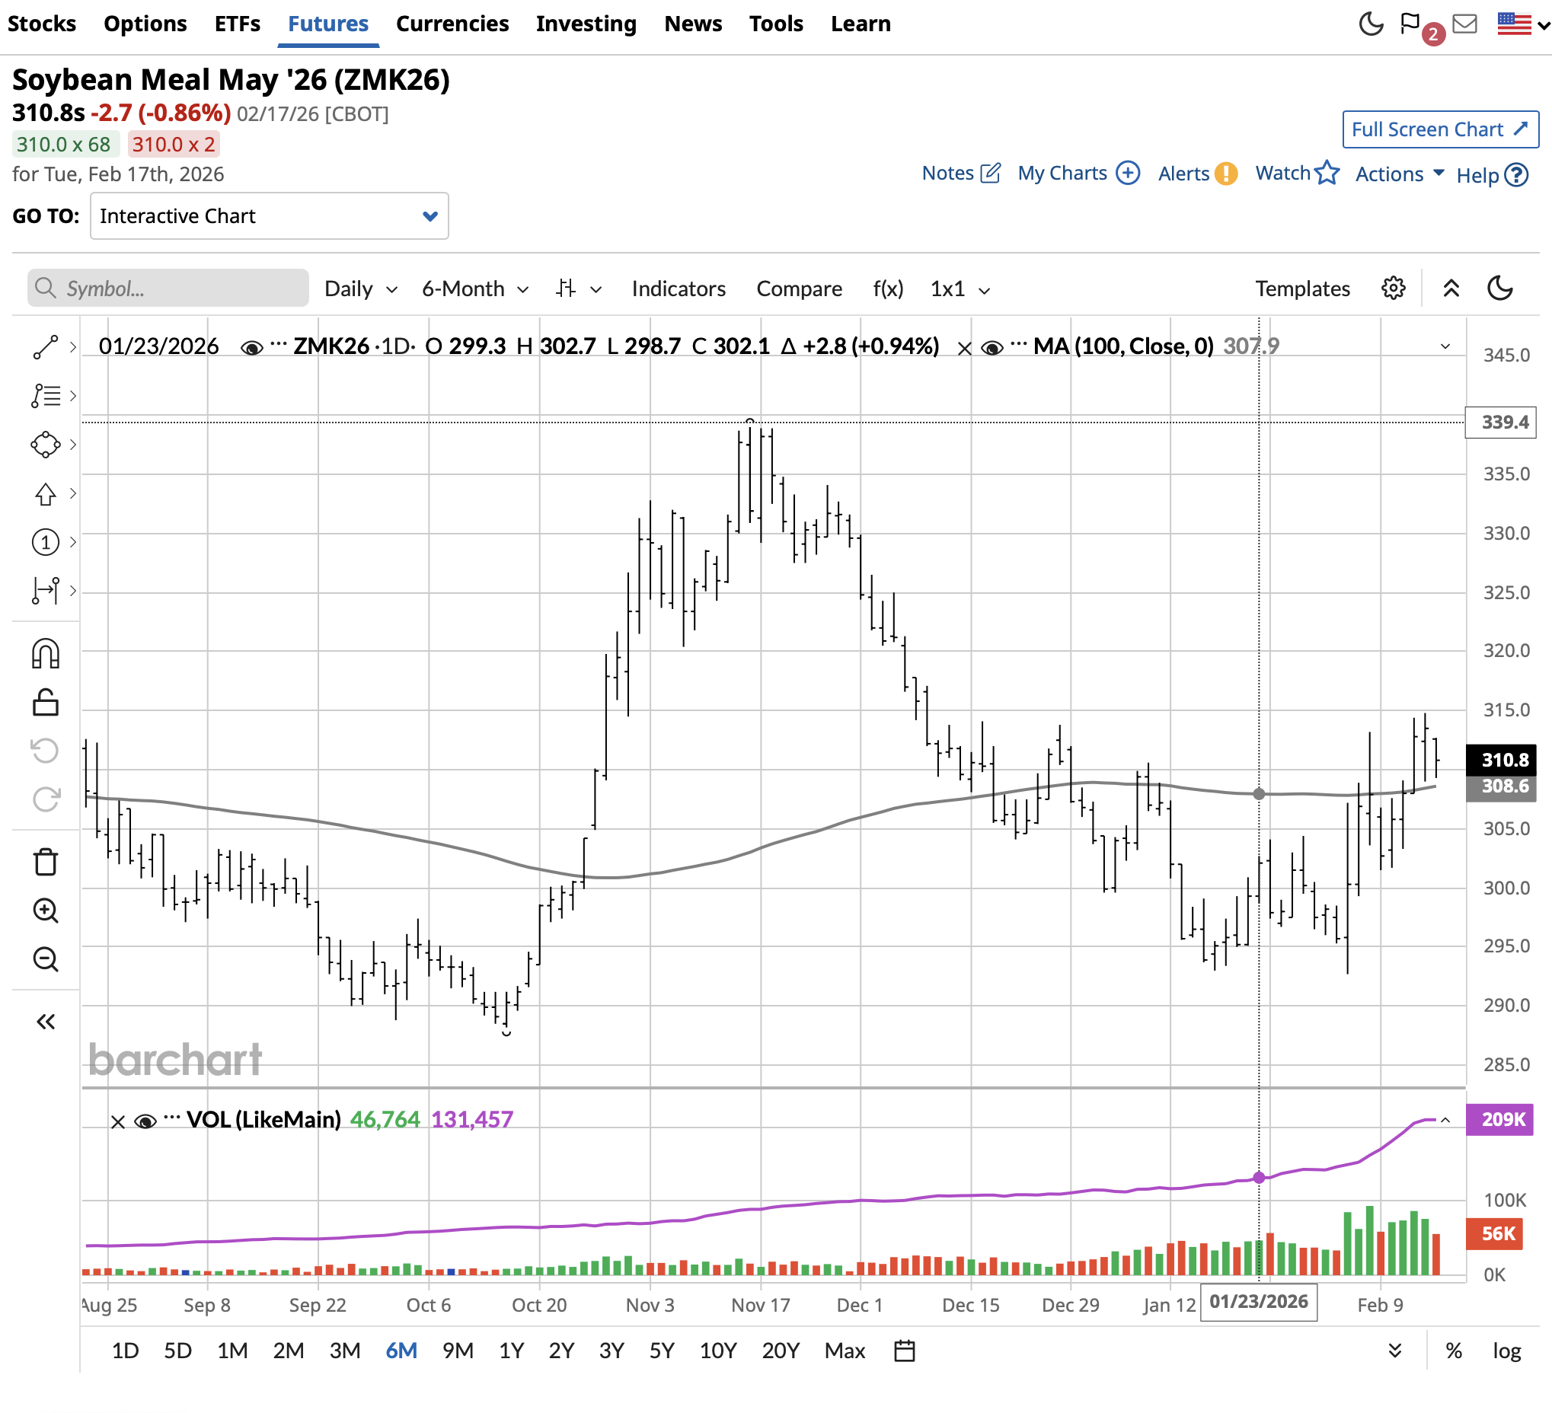Click the Symbol search input field
This screenshot has height=1413, width=1552.
click(169, 289)
